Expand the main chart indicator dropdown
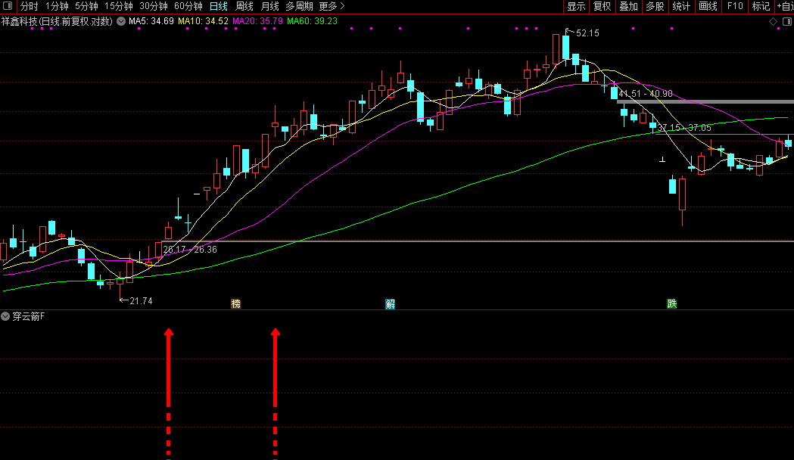Image resolution: width=794 pixels, height=460 pixels. tap(121, 21)
